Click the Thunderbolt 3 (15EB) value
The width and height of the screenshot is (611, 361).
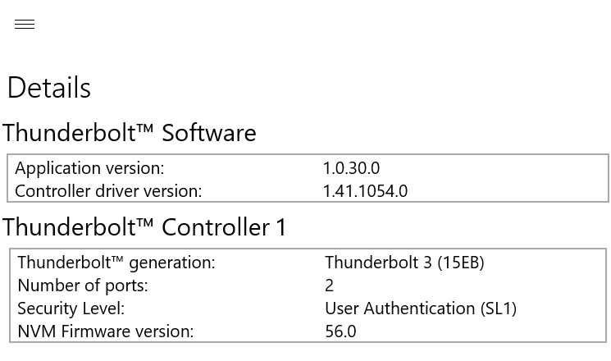[404, 263]
